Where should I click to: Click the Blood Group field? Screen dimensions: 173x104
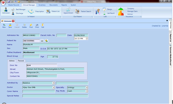click(x=31, y=56)
